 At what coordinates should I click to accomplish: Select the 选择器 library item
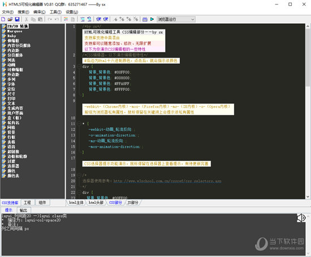[14, 166]
